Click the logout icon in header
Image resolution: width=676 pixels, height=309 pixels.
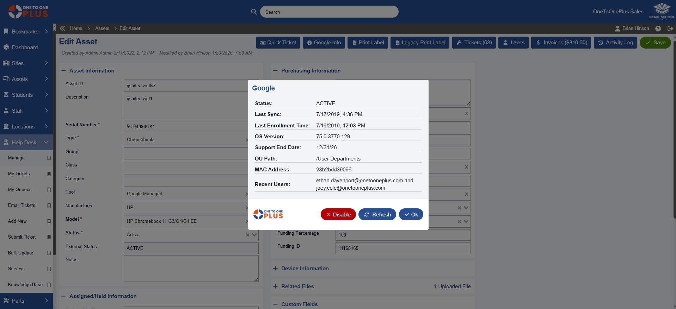pyautogui.click(x=670, y=29)
